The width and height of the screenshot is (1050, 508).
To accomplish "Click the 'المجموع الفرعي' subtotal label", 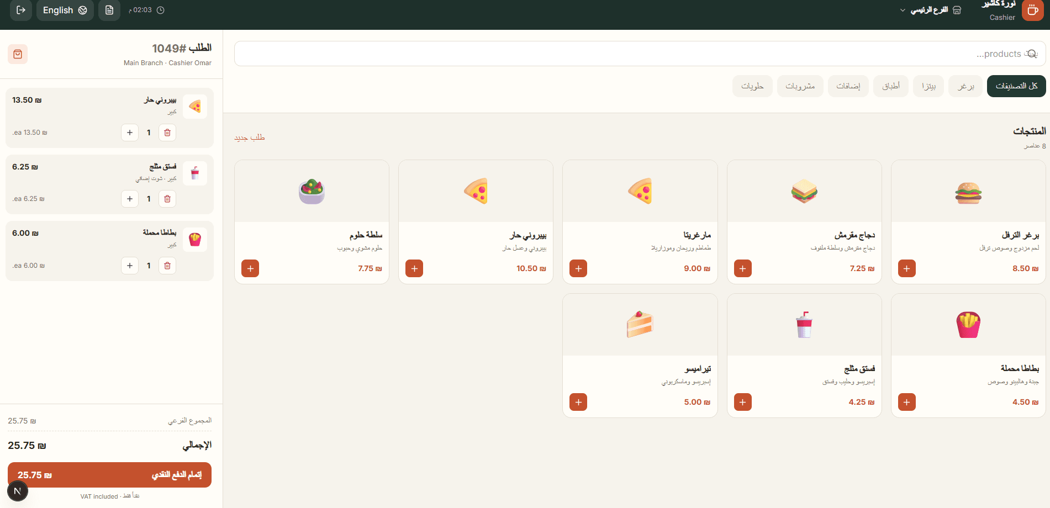I will point(190,421).
